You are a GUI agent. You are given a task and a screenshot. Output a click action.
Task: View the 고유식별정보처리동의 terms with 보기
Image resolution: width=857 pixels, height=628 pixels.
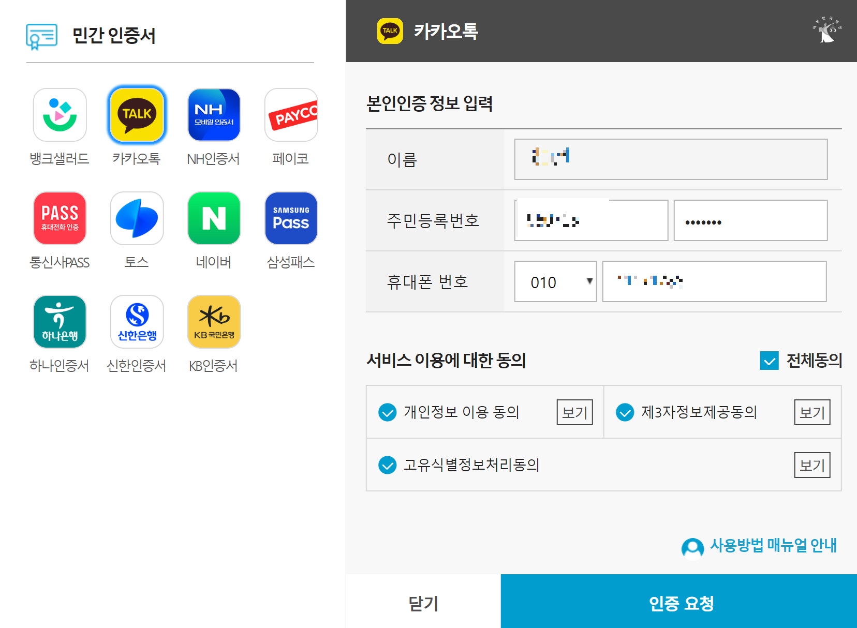pyautogui.click(x=812, y=465)
